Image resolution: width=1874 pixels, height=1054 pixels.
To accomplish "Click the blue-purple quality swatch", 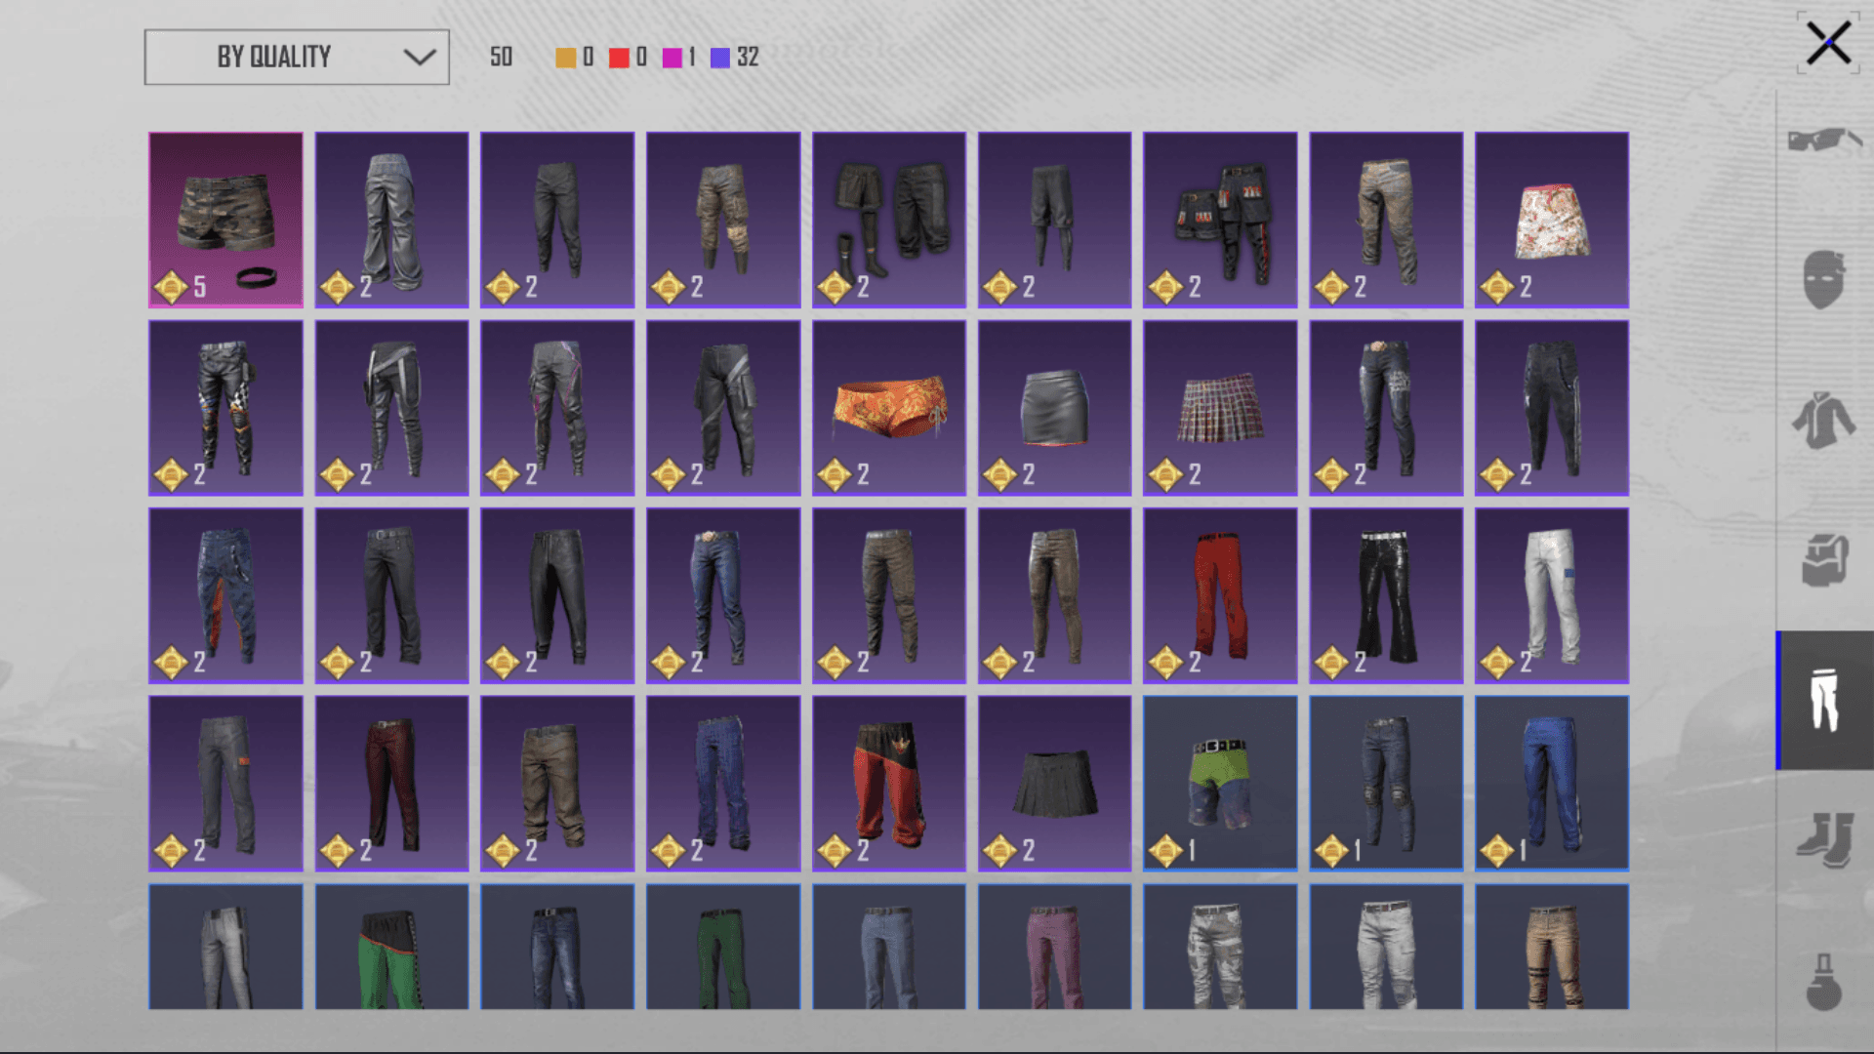I will (x=720, y=58).
